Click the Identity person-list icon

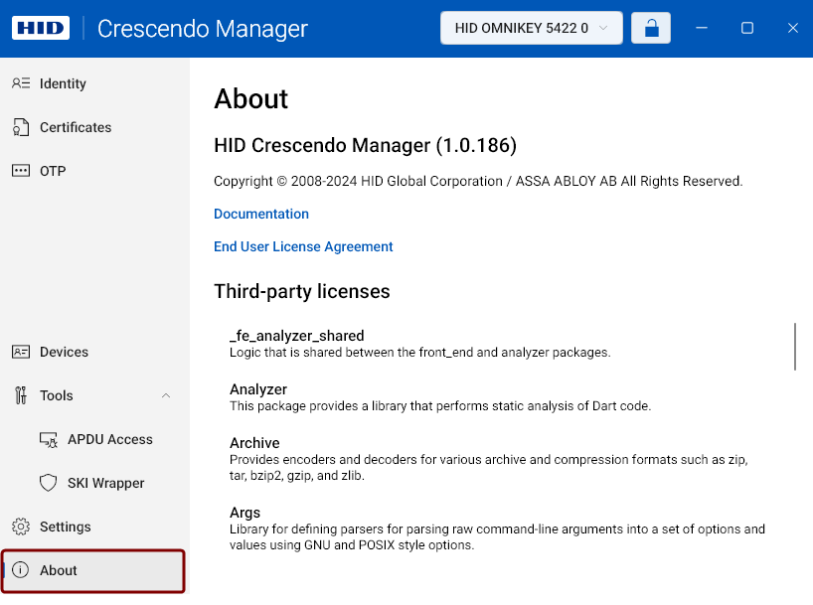21,83
